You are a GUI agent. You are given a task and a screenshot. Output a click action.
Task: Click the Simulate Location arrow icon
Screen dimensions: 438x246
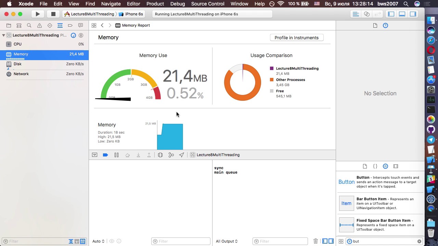pos(181,155)
